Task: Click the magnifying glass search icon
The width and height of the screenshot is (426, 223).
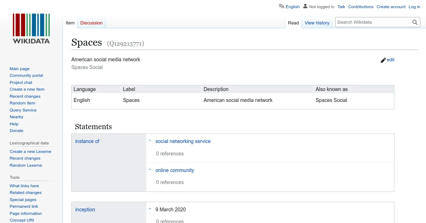Action: tap(415, 22)
